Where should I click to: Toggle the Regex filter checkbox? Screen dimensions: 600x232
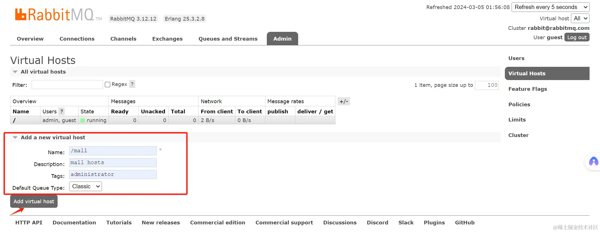108,85
